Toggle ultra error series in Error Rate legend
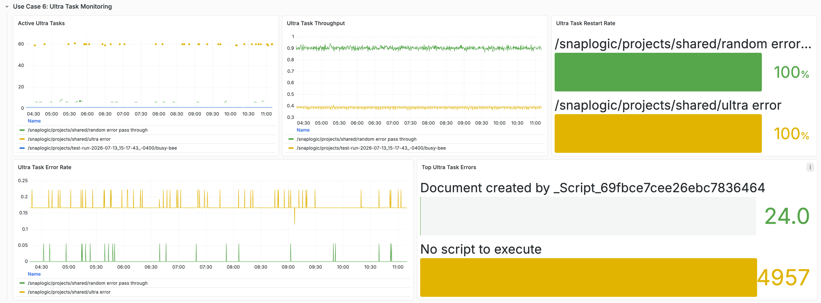The height and width of the screenshot is (303, 821). tap(69, 292)
